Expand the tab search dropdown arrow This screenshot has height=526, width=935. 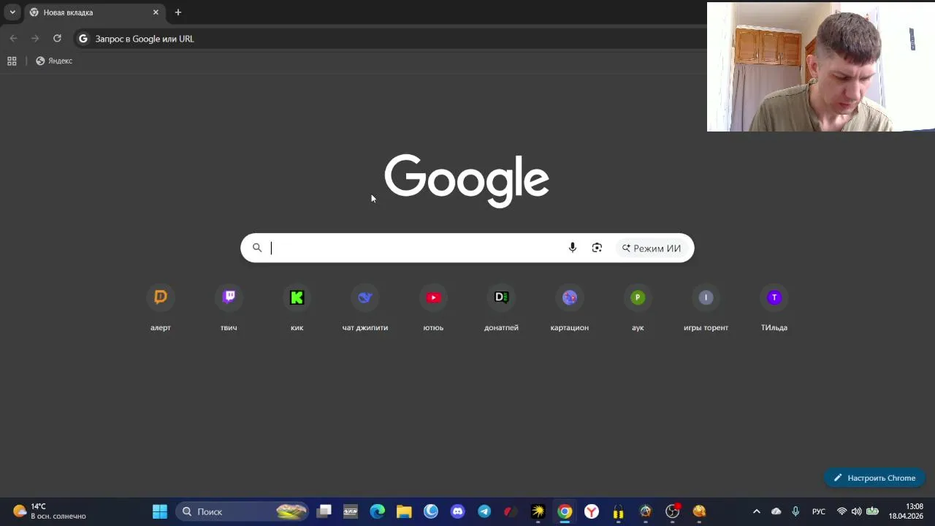[x=12, y=12]
